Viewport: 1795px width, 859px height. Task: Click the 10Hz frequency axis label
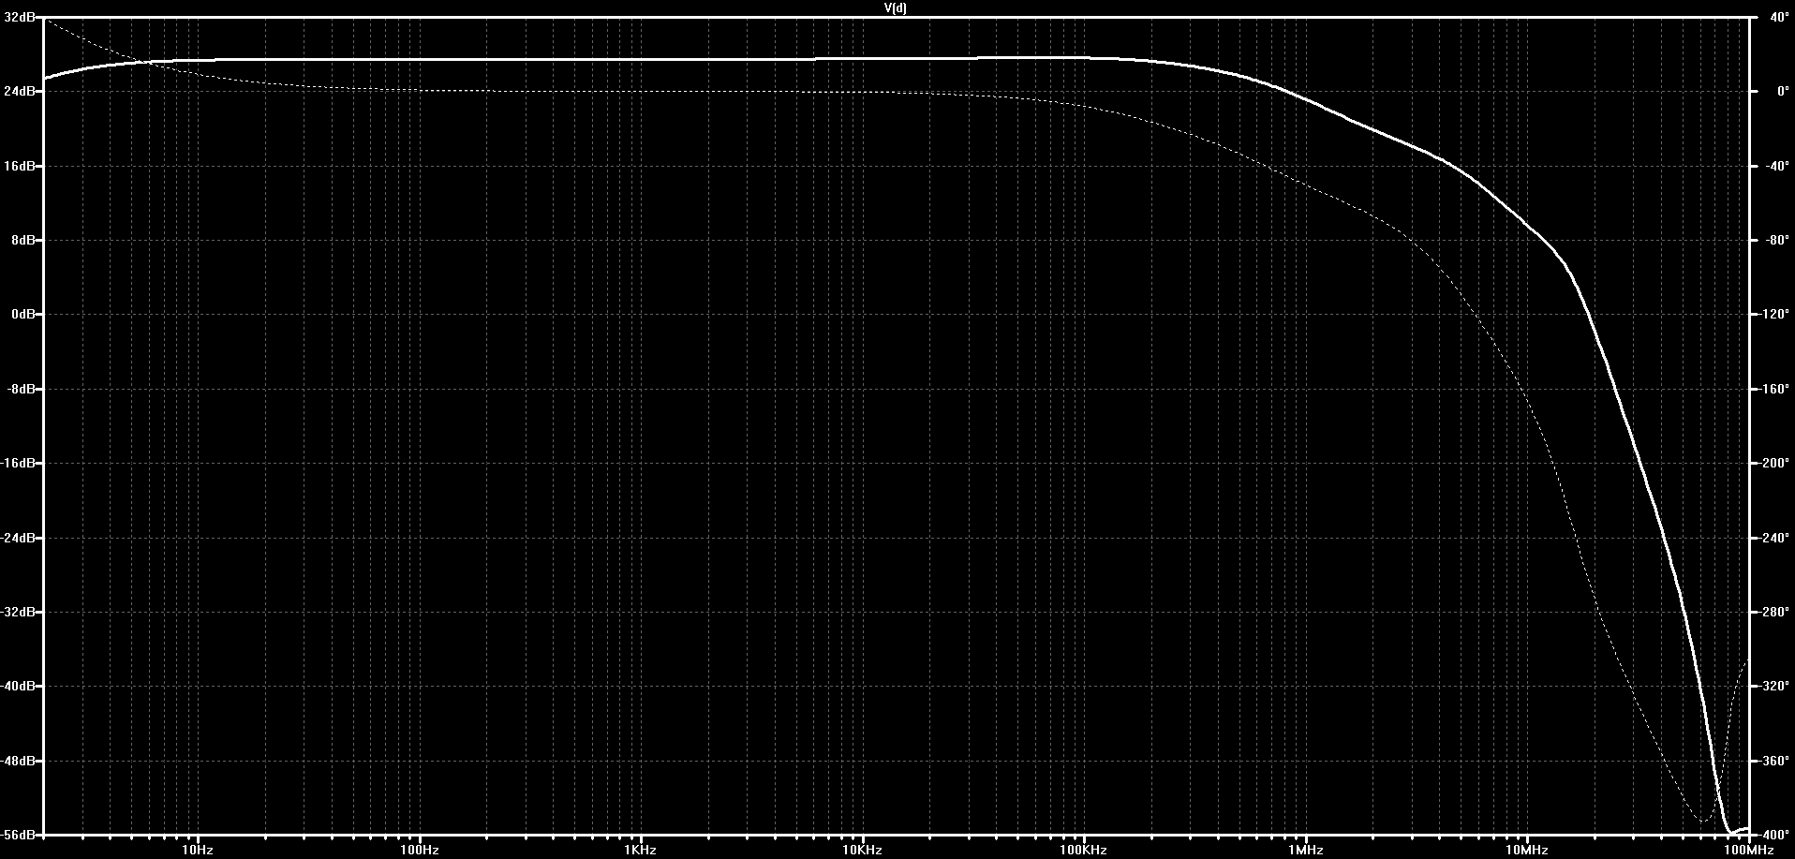pyautogui.click(x=198, y=851)
